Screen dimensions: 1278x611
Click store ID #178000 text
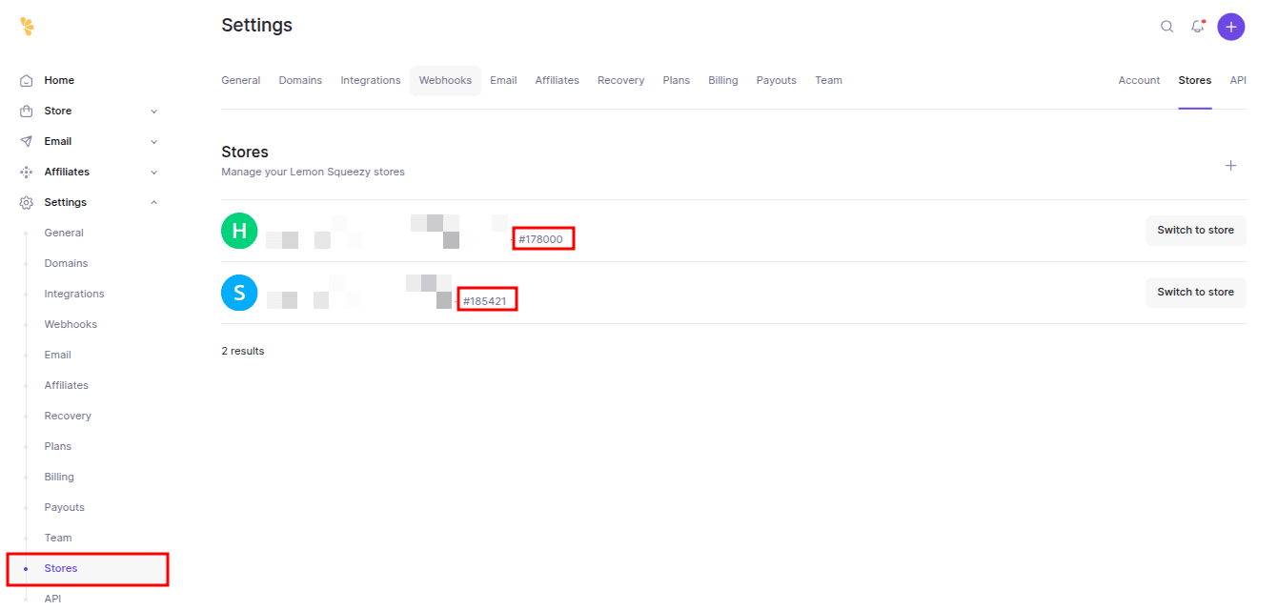coord(540,239)
